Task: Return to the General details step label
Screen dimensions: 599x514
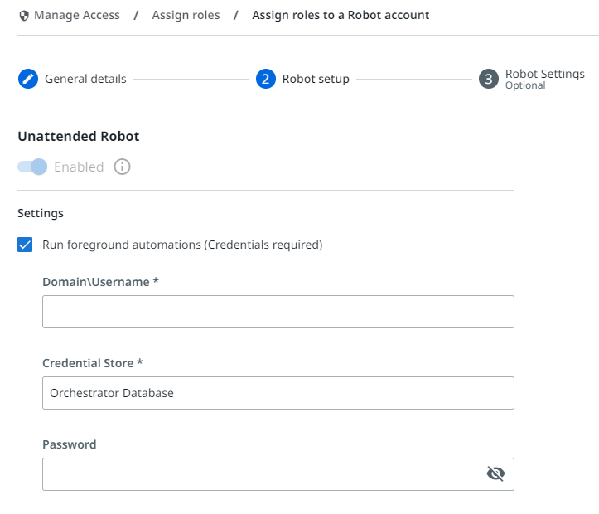Action: (85, 79)
